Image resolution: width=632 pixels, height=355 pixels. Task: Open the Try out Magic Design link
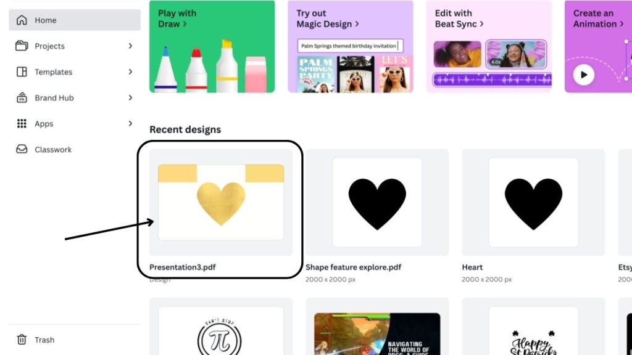tap(327, 19)
